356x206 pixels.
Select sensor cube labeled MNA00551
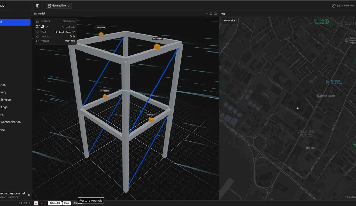coord(157,47)
